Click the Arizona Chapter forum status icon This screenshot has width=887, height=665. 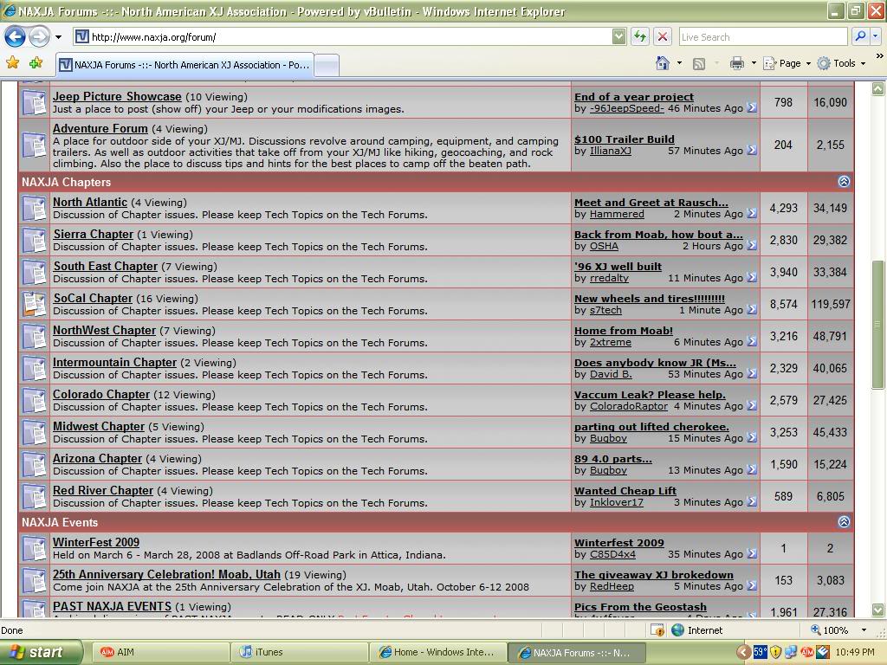[x=35, y=464]
